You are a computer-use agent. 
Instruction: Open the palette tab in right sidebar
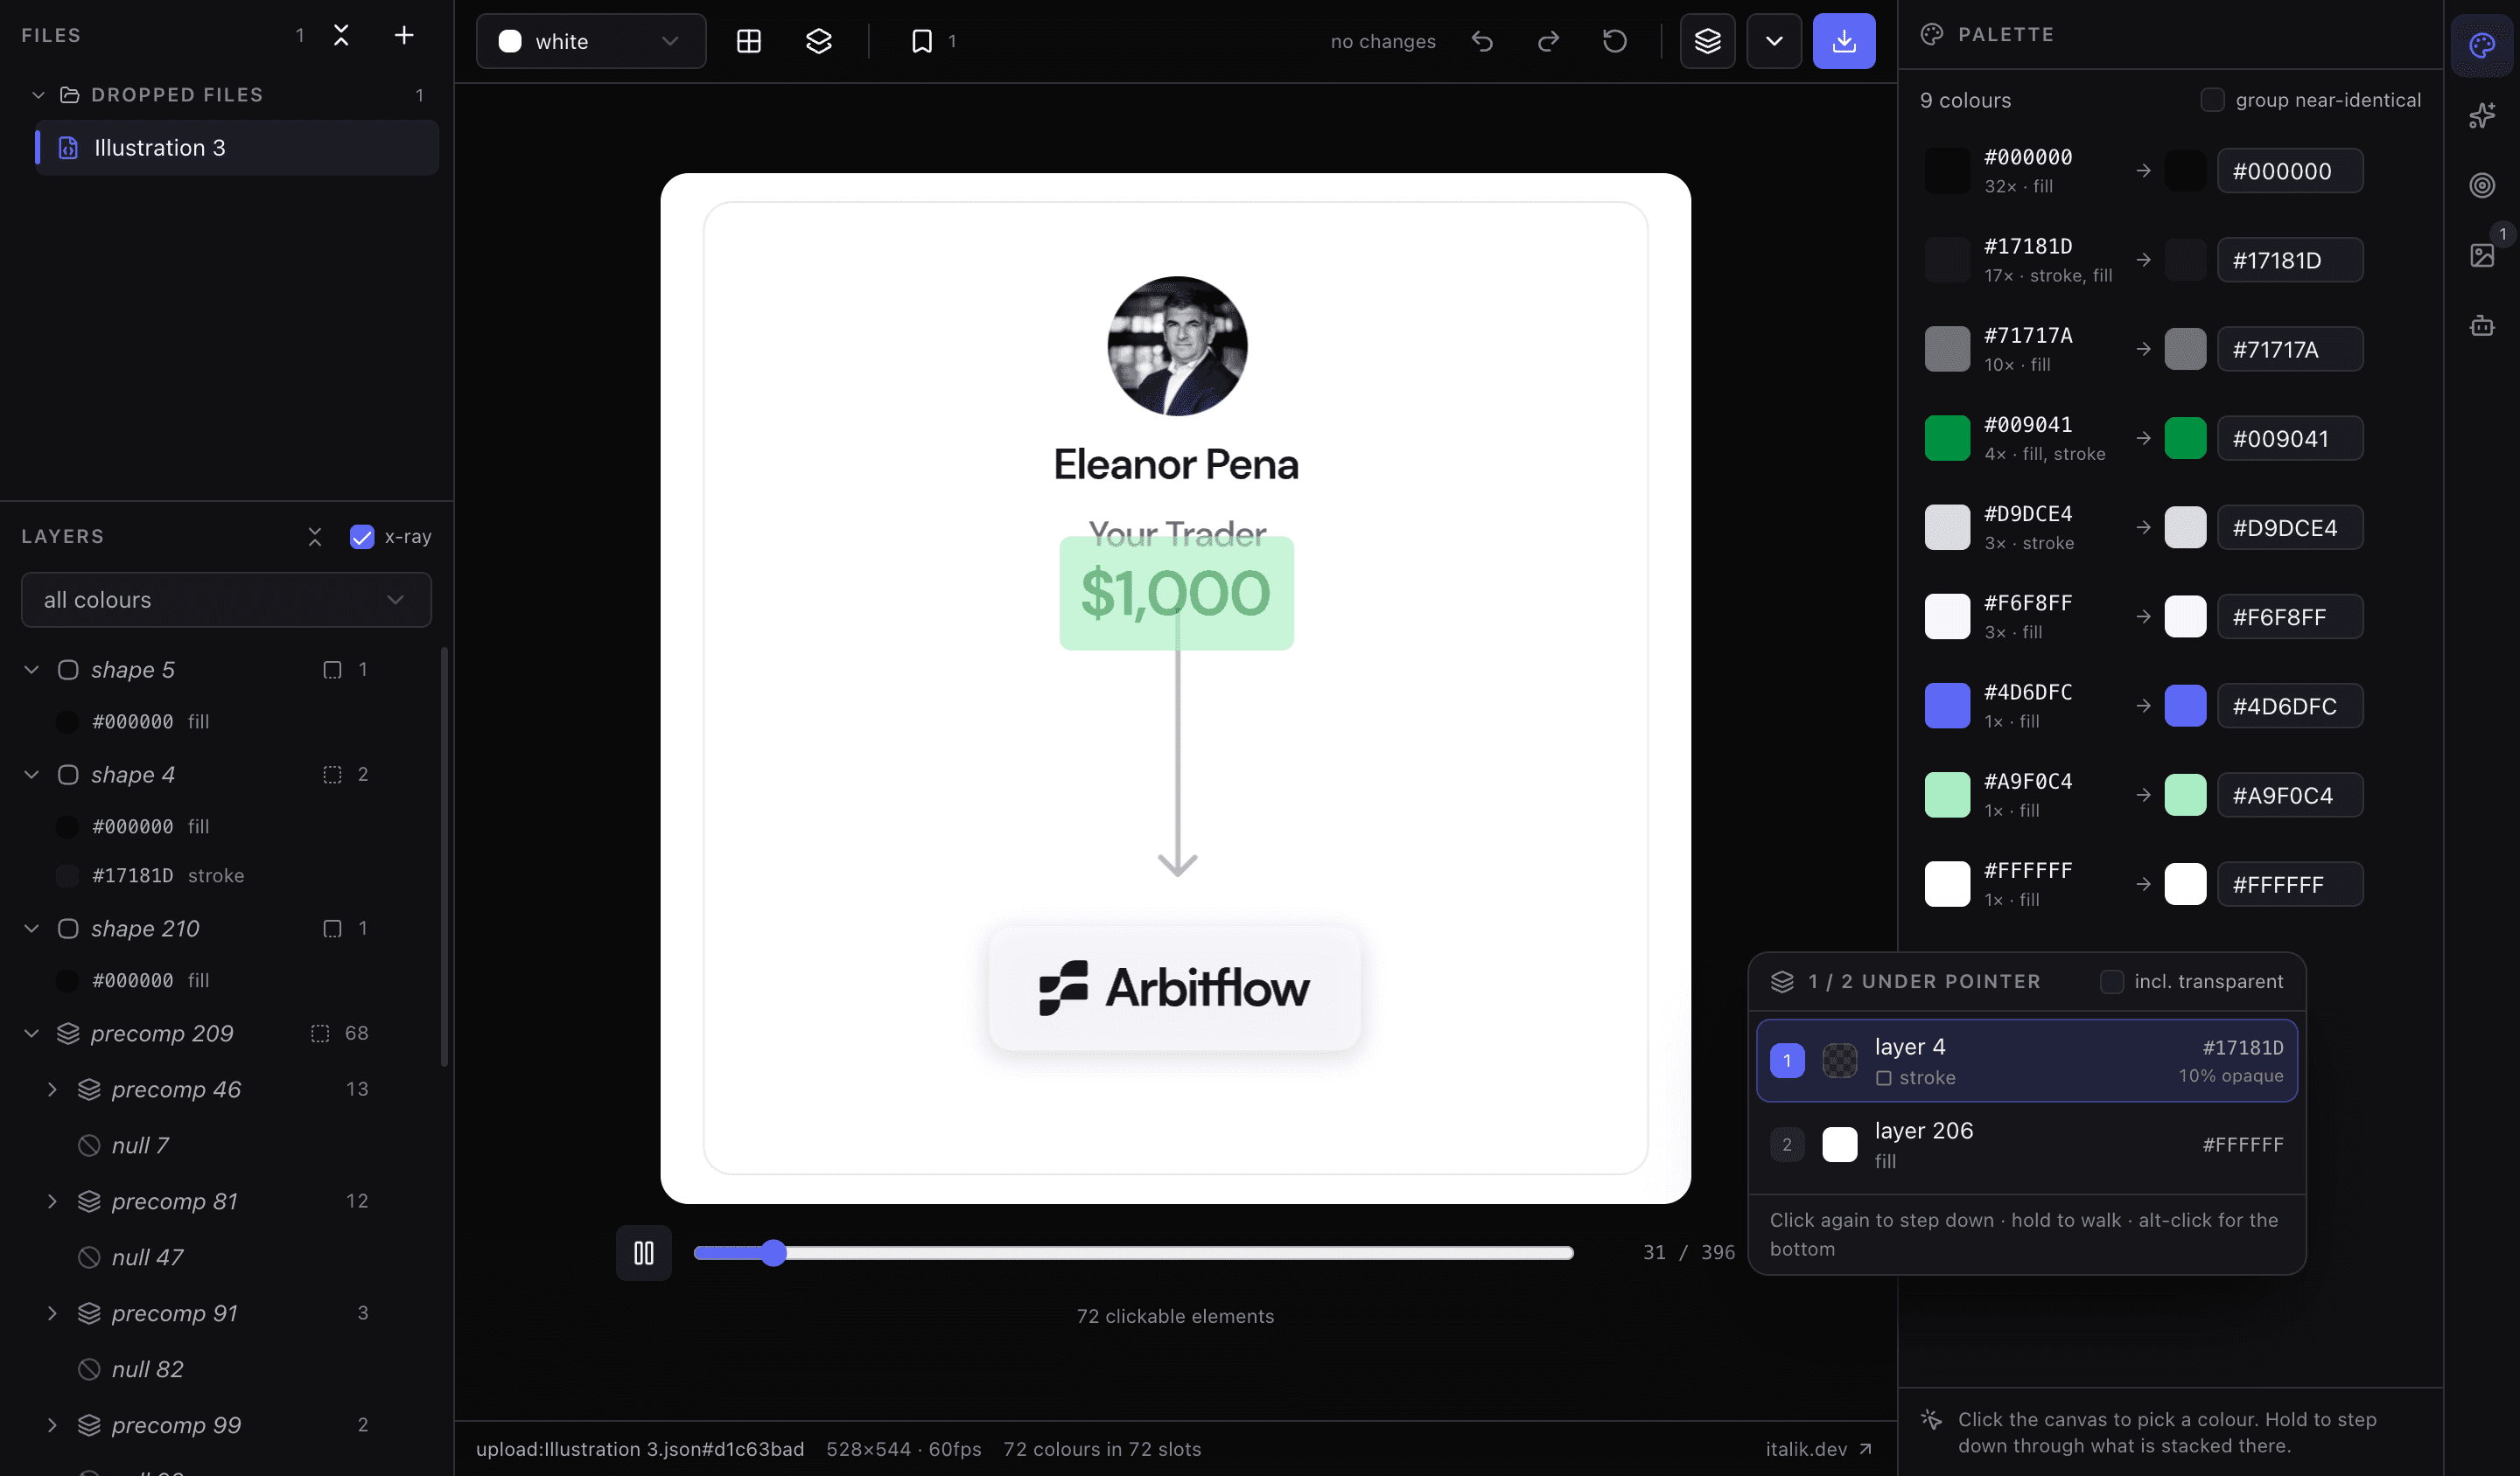tap(2481, 46)
